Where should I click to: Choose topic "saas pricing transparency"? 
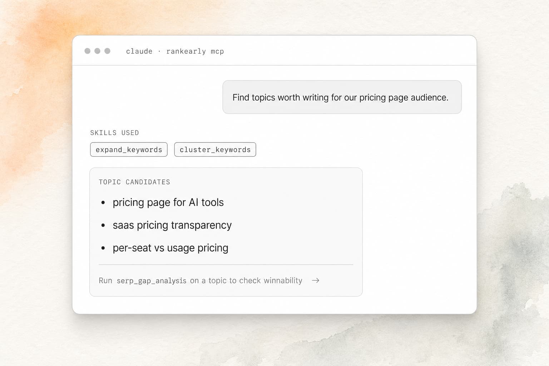coord(172,225)
